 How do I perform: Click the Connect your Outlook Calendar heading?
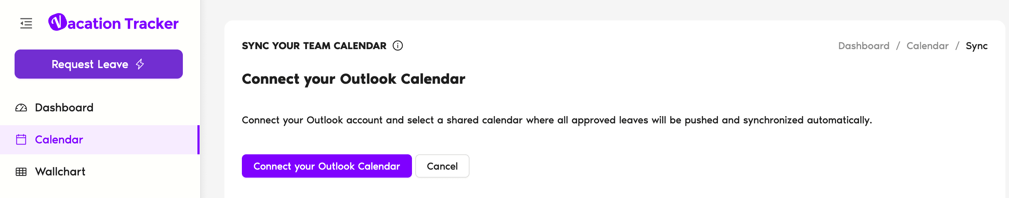coord(353,79)
